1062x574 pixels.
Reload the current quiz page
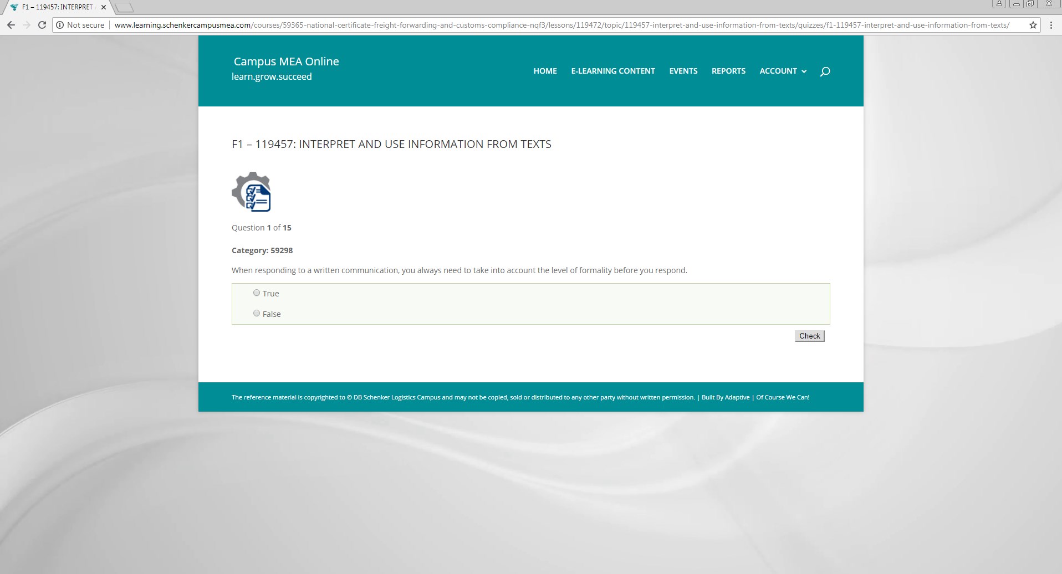[42, 25]
